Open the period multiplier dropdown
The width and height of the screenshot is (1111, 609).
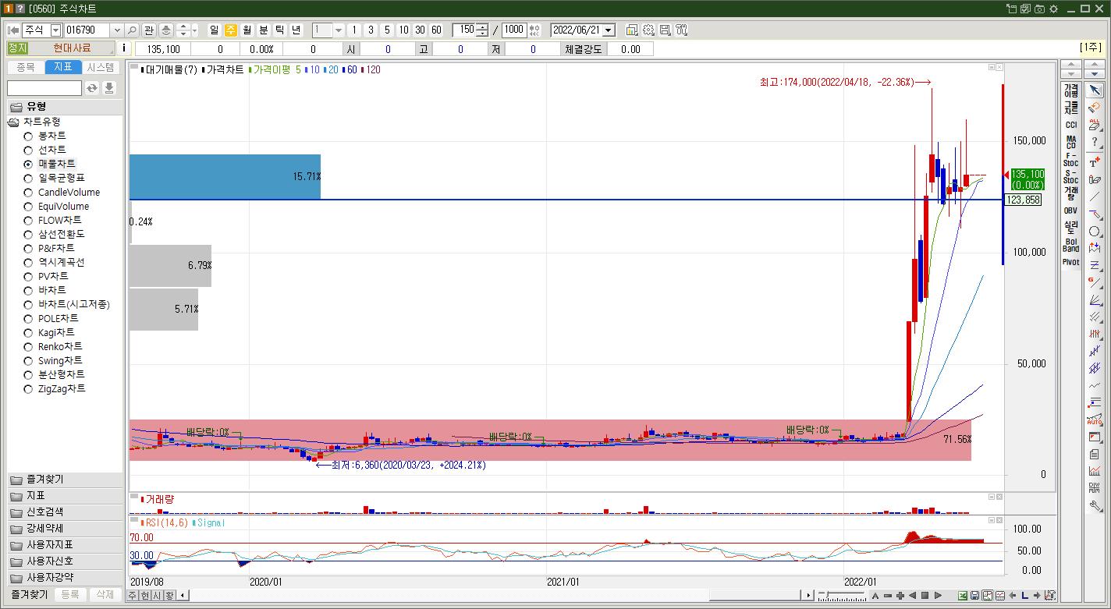click(x=339, y=30)
